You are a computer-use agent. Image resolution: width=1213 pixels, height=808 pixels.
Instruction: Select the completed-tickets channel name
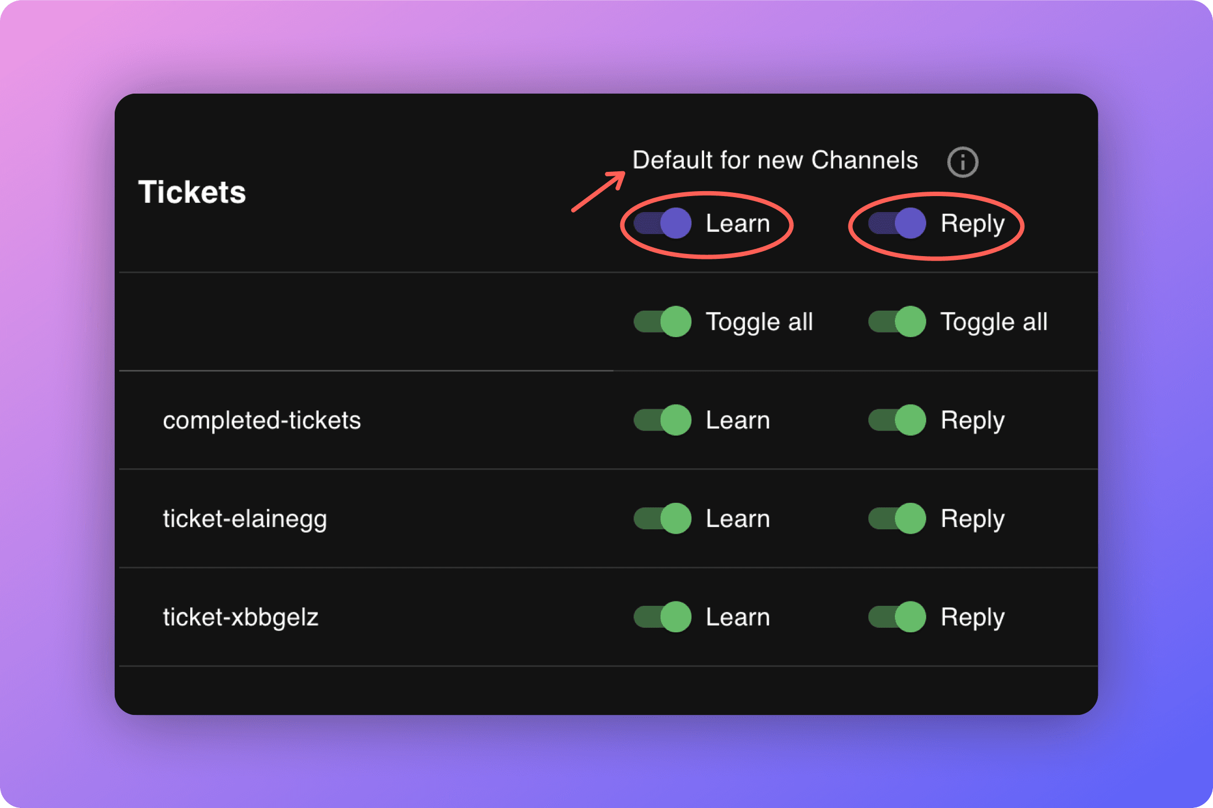(x=262, y=420)
